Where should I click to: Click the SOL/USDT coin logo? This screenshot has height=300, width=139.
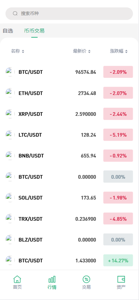point(10,197)
